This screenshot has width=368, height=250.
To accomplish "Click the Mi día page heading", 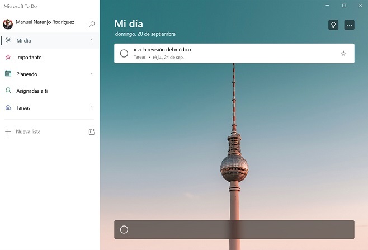I will coord(129,23).
